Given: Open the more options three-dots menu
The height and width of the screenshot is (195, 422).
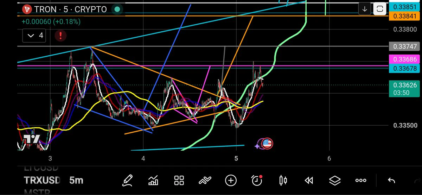Looking at the screenshot, I should 361,181.
